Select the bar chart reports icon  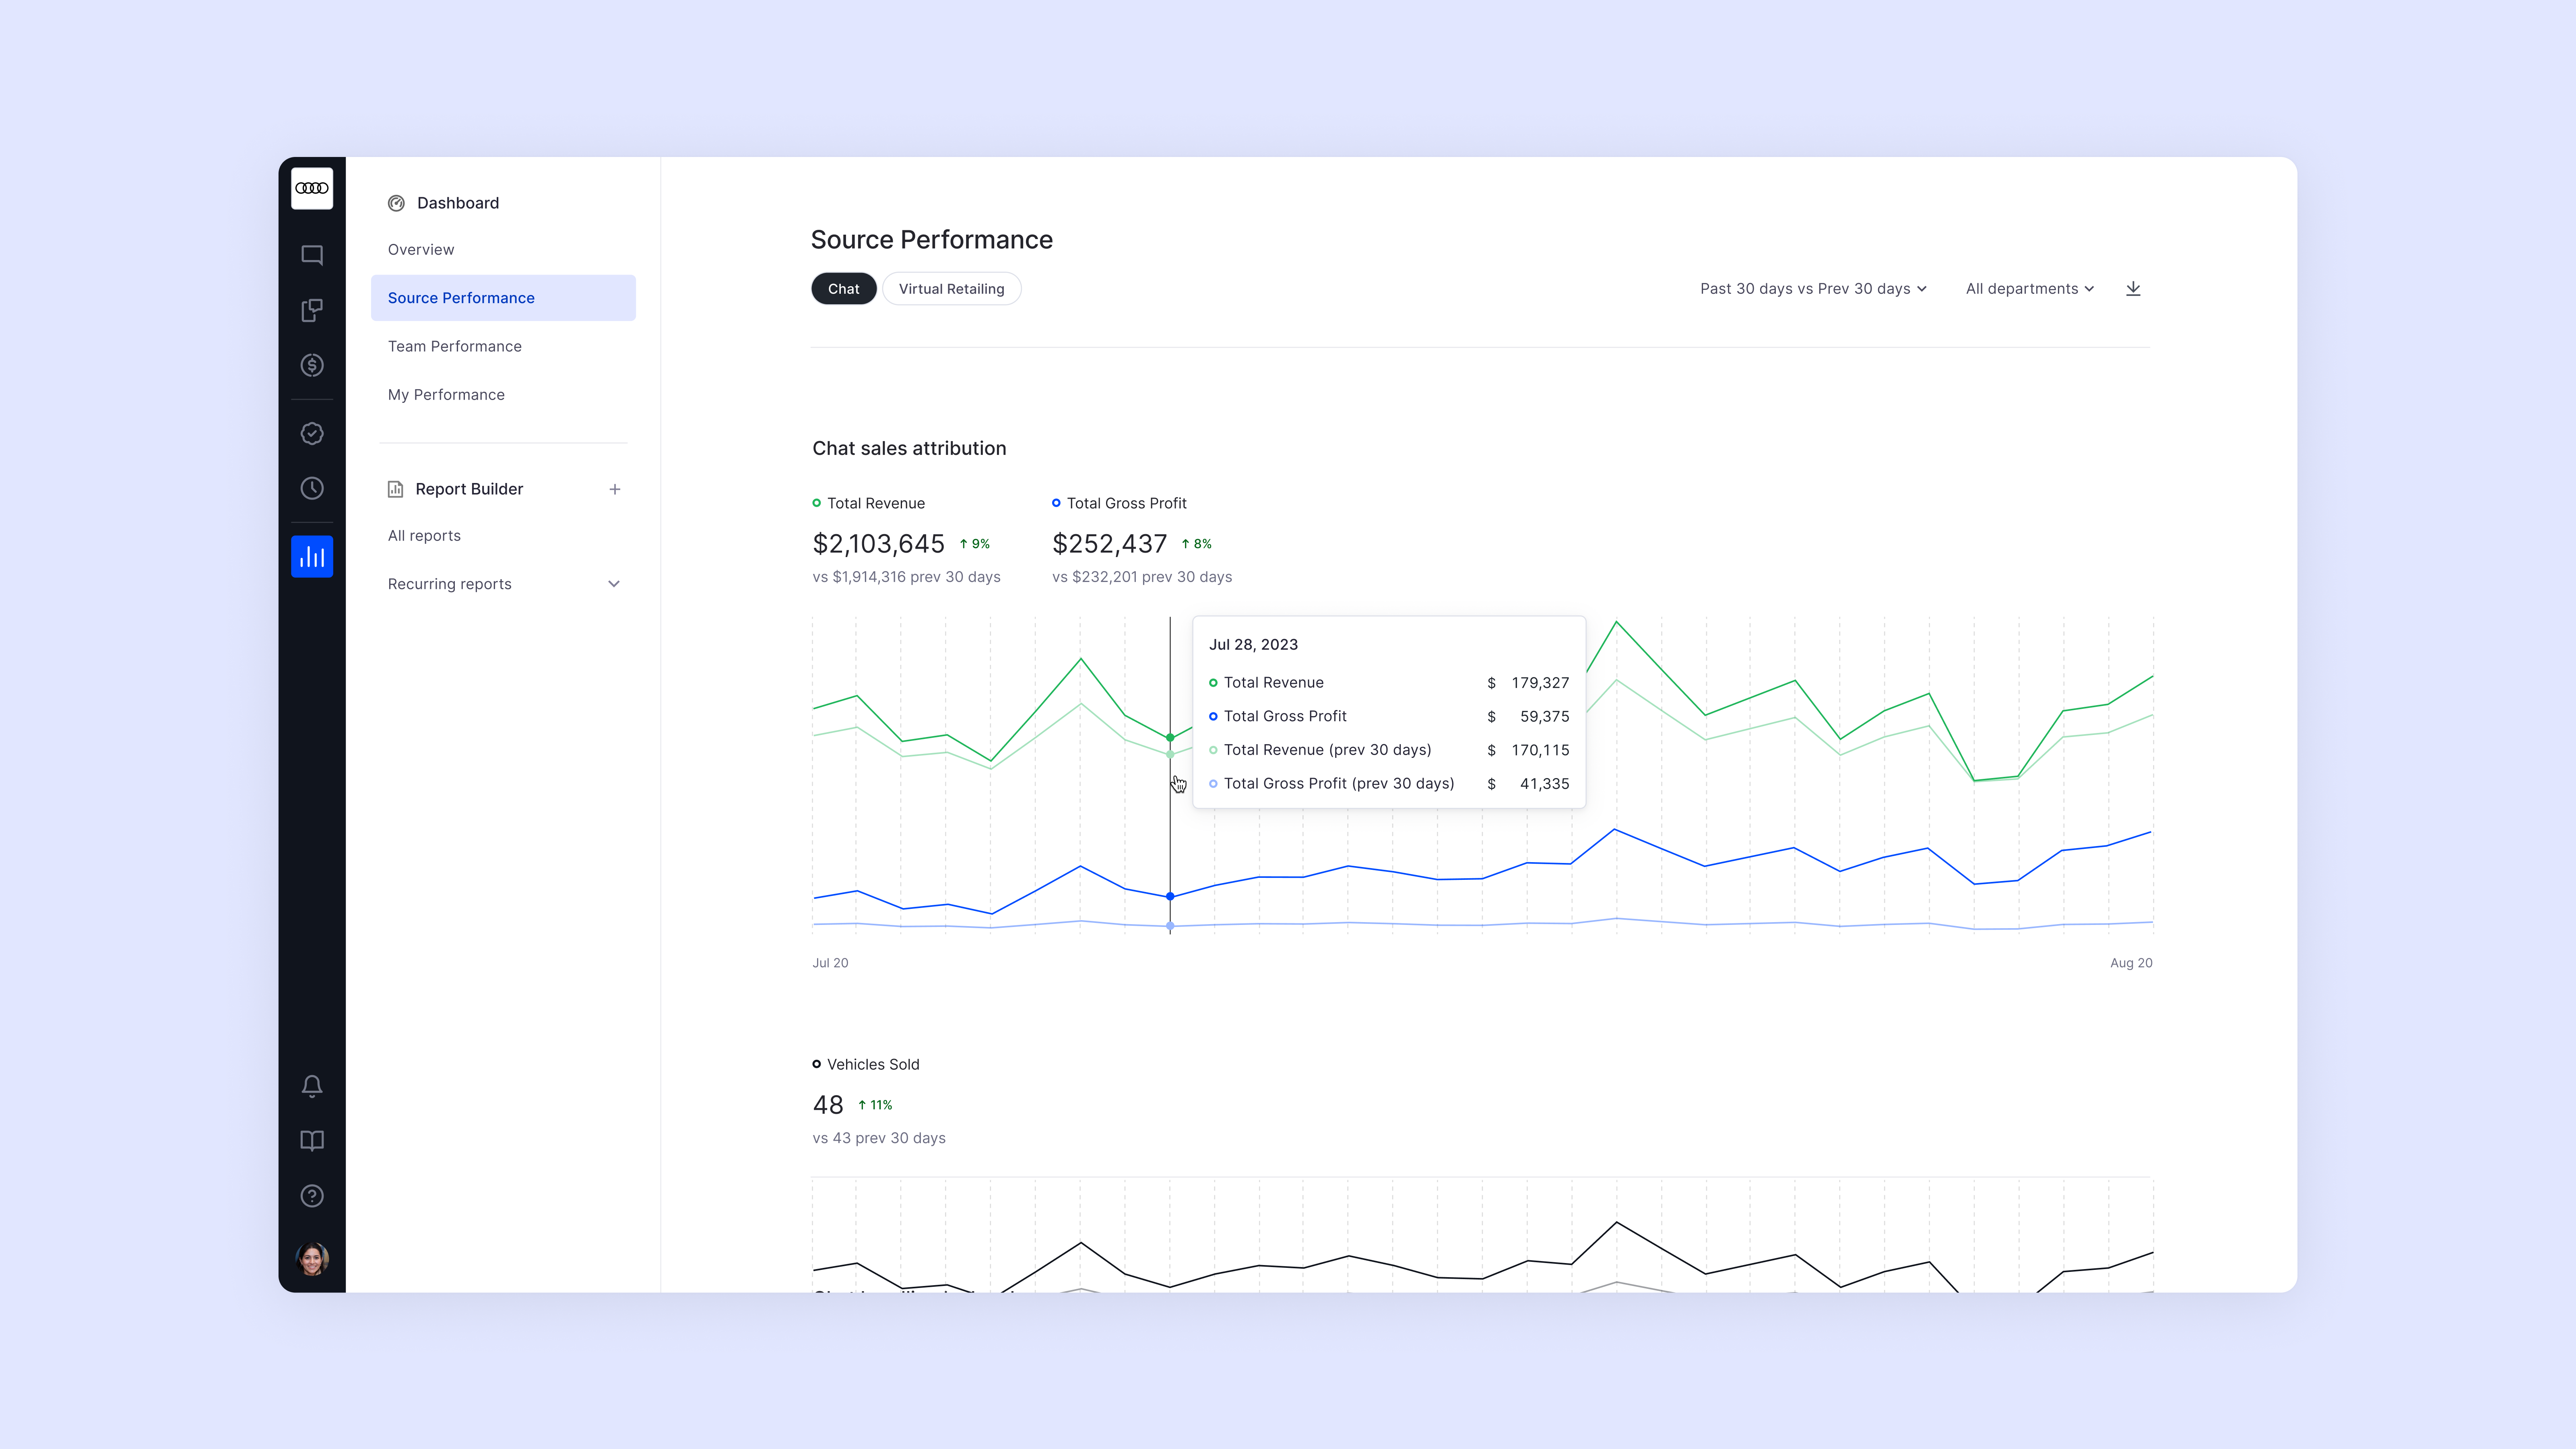[x=312, y=556]
